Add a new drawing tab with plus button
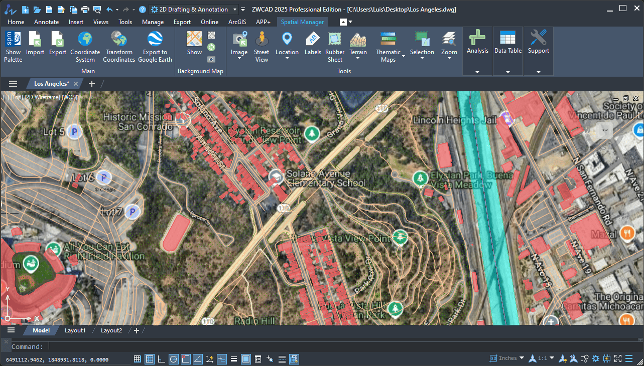The height and width of the screenshot is (366, 644). pyautogui.click(x=91, y=84)
